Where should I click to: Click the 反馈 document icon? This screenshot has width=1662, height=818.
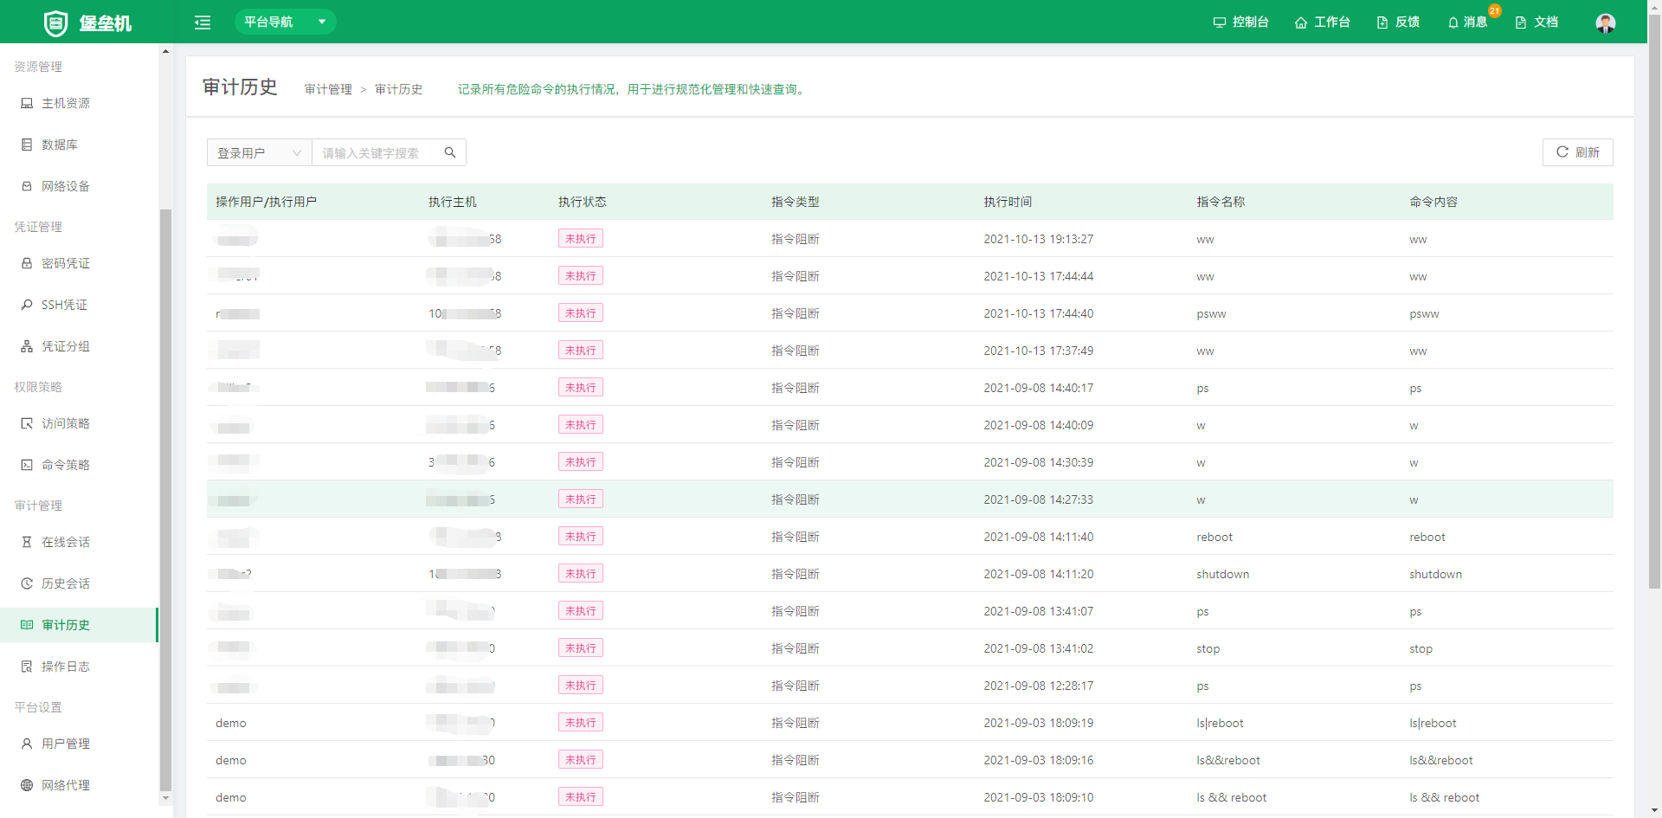[1382, 23]
